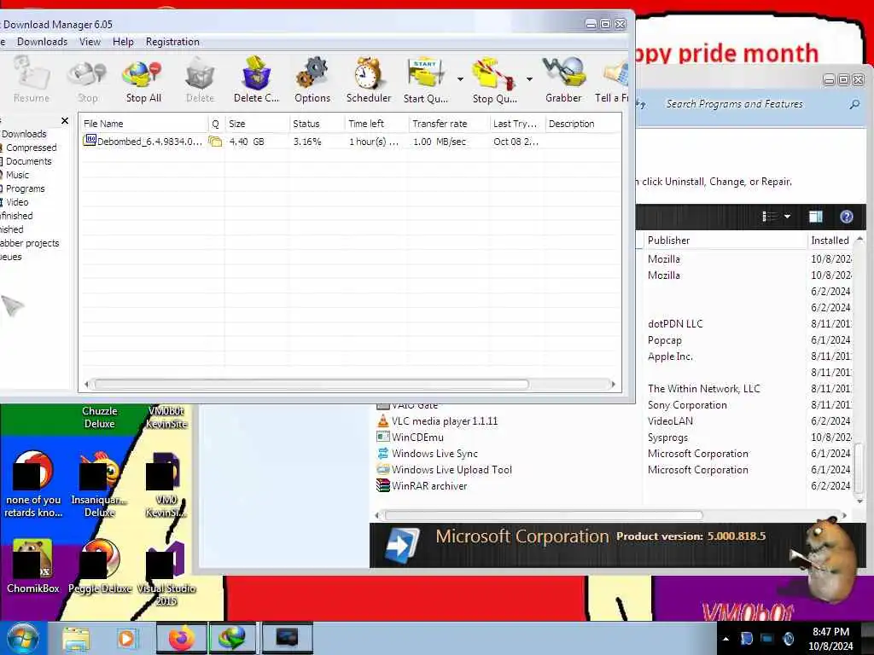Open the Windows Start menu

tap(23, 638)
